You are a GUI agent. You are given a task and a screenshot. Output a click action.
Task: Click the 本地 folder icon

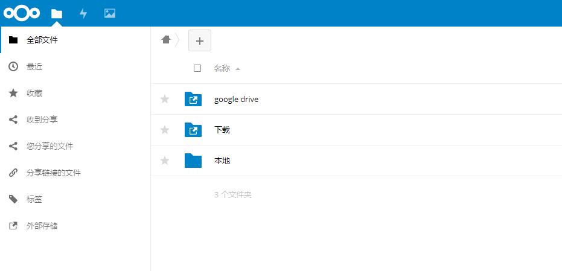pos(193,161)
